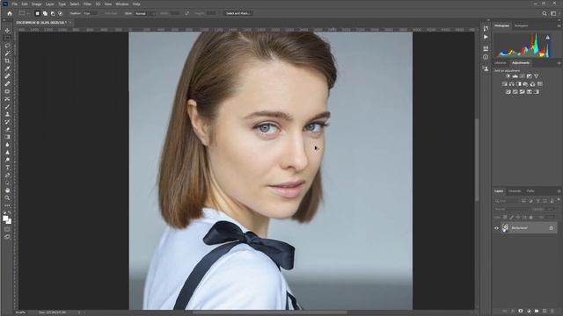Click the Select and Mask button

(238, 13)
